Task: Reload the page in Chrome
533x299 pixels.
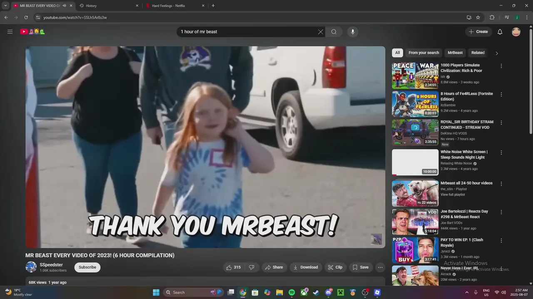Action: click(x=26, y=17)
